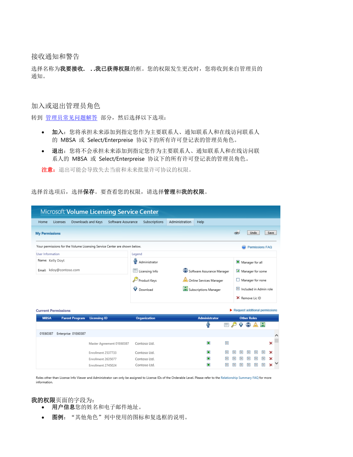353x457 pixels.
Task: Click red X for Enrollment 2635077
Action: pyautogui.click(x=271, y=359)
